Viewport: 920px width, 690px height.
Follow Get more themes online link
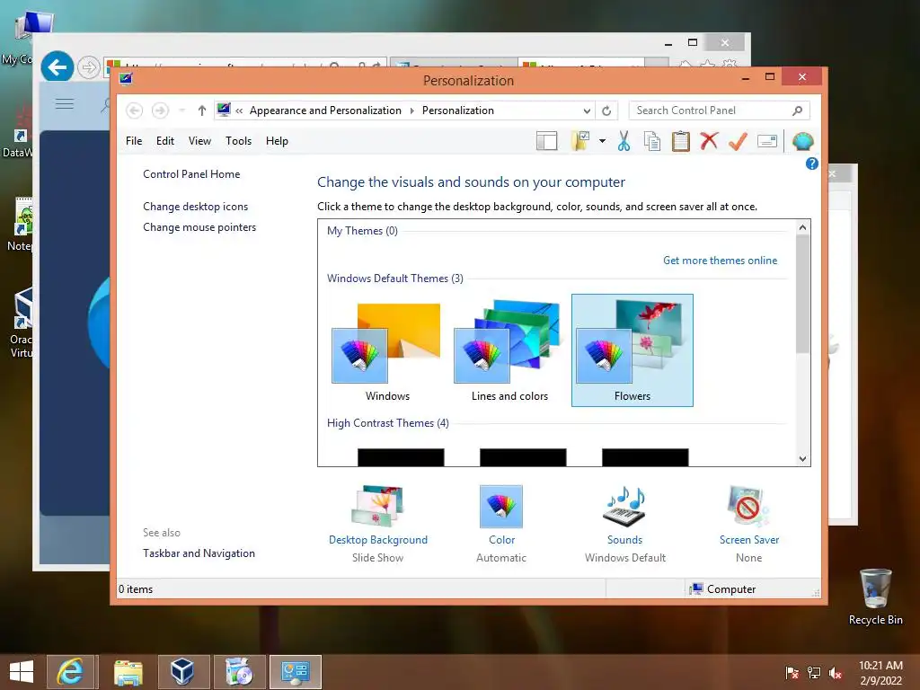720,261
